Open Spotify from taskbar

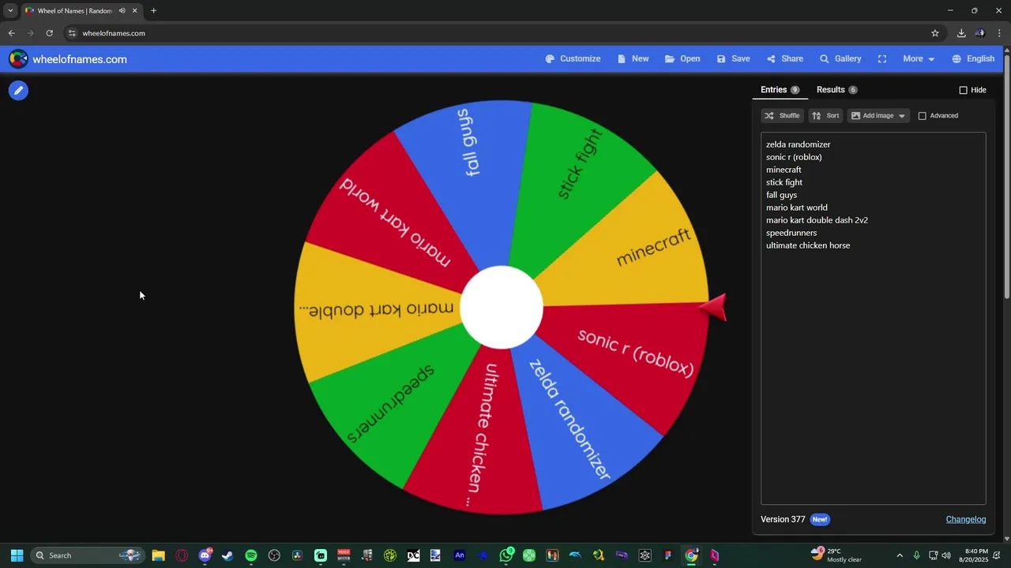click(251, 555)
